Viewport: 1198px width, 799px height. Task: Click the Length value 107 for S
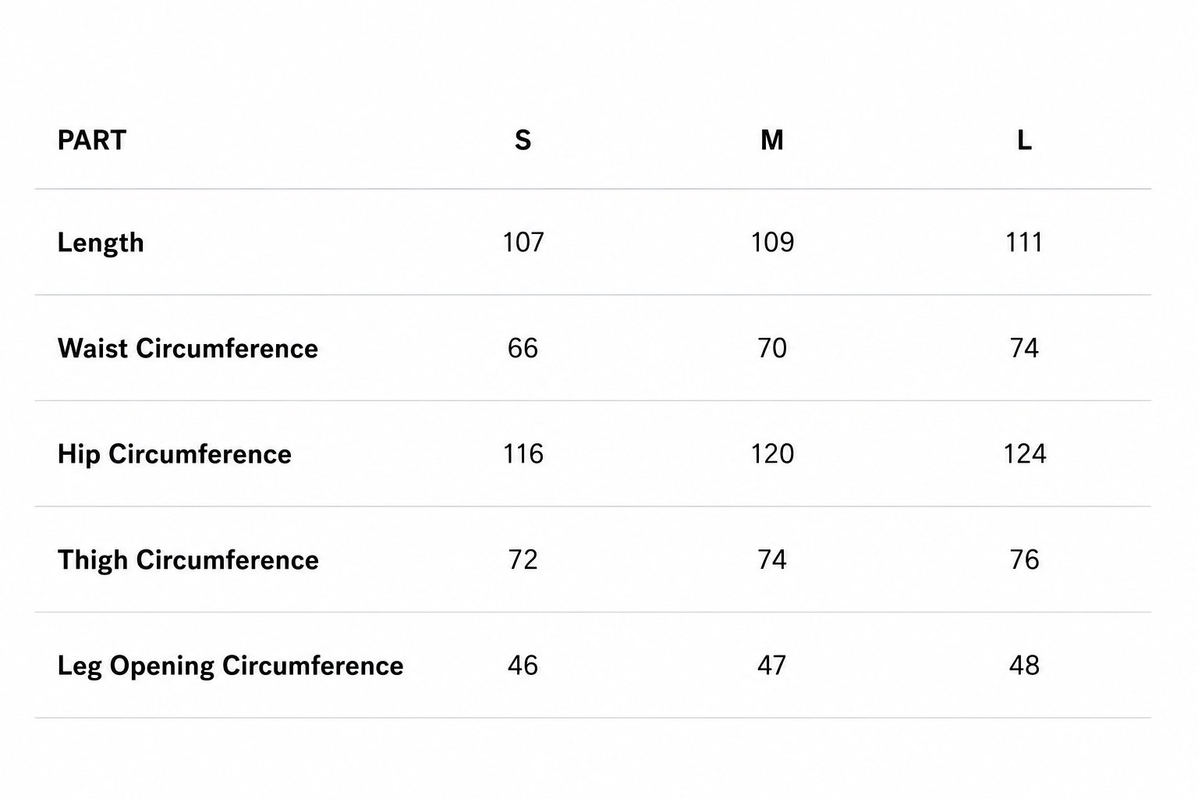click(523, 243)
